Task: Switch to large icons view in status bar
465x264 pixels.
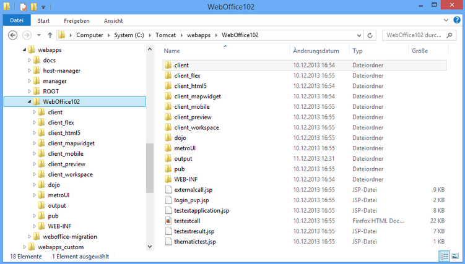Action: click(455, 256)
